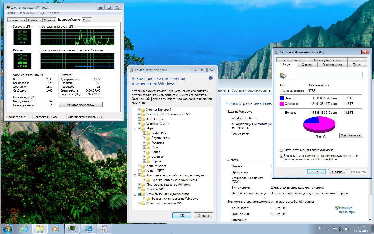Switch to the Processes tab
374x234 pixels.
pyautogui.click(x=34, y=20)
